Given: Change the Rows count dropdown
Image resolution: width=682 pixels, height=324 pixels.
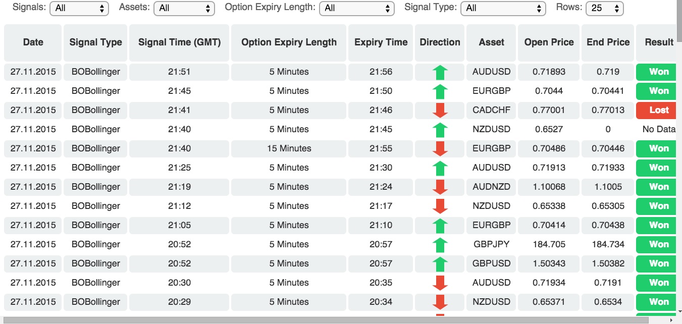Looking at the screenshot, I should point(604,8).
